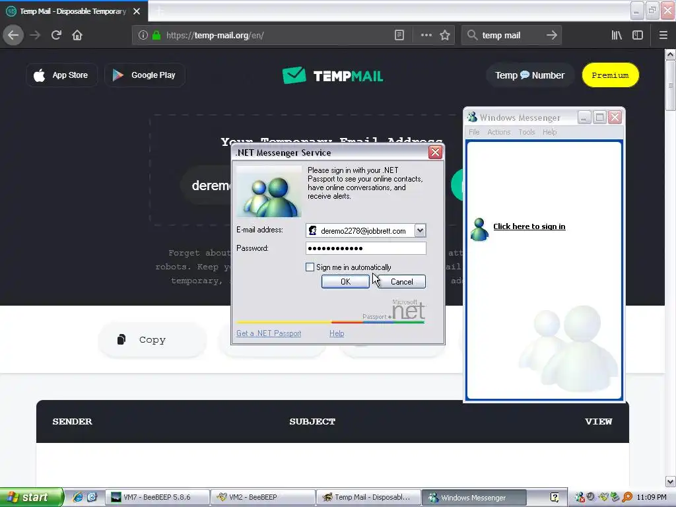Open Tools menu in Windows Messenger
Image resolution: width=676 pixels, height=507 pixels.
pyautogui.click(x=526, y=132)
